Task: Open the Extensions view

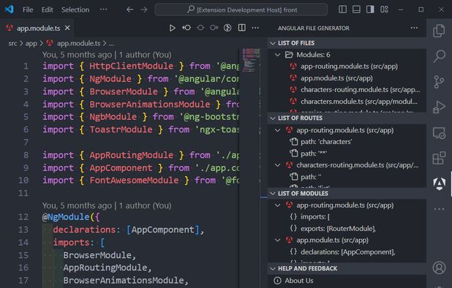Action: pos(439,158)
